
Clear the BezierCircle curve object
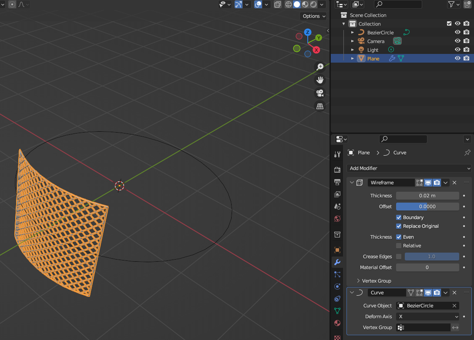pyautogui.click(x=454, y=306)
